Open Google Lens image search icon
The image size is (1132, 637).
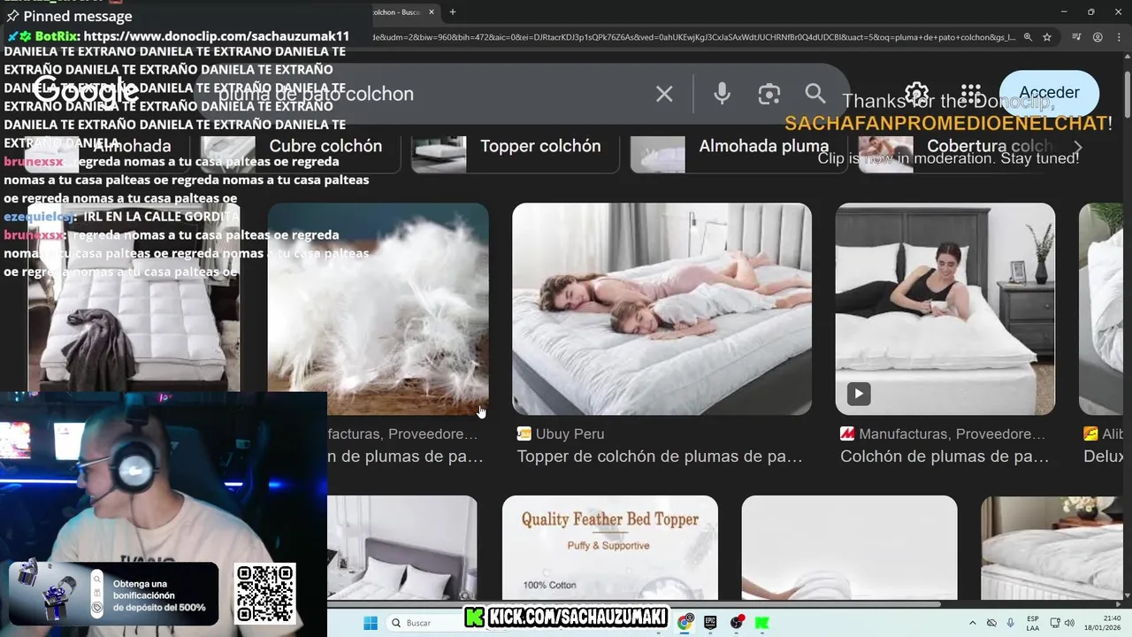(769, 94)
